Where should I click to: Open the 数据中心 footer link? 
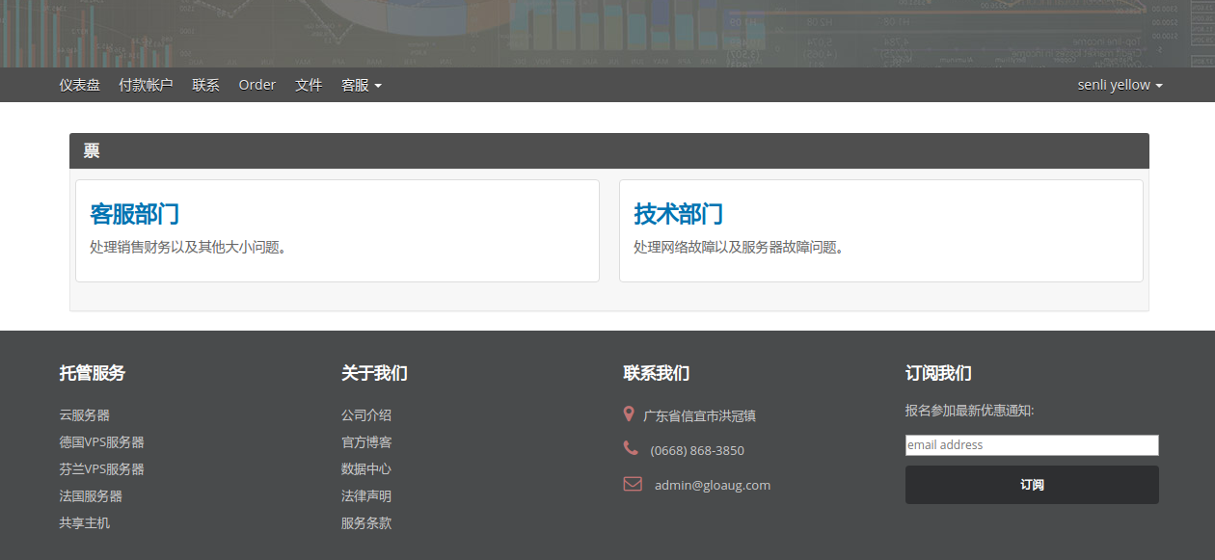[366, 469]
